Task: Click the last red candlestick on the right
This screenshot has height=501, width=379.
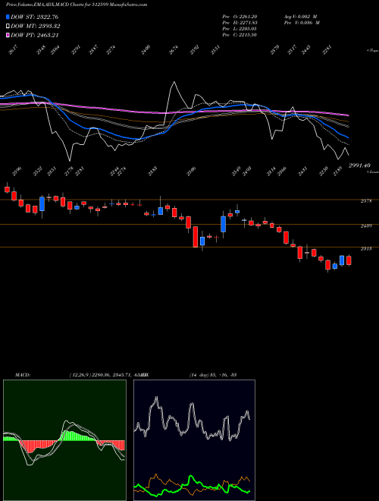Action: point(349,260)
